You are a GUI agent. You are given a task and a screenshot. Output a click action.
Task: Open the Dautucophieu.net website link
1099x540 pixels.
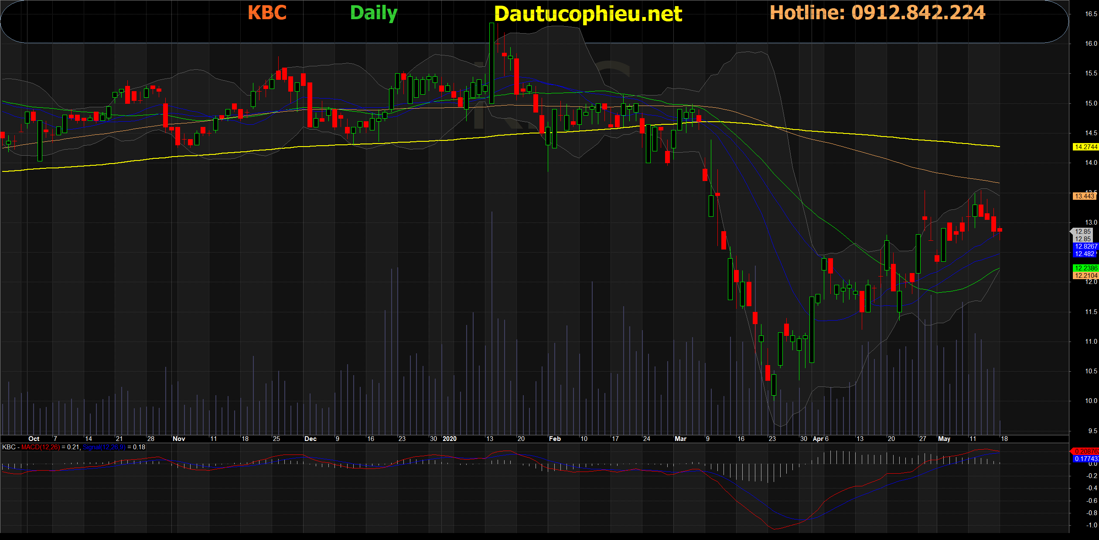(588, 14)
